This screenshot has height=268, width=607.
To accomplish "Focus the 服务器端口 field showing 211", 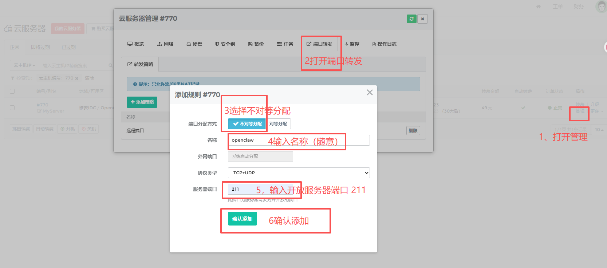I will click(x=260, y=189).
